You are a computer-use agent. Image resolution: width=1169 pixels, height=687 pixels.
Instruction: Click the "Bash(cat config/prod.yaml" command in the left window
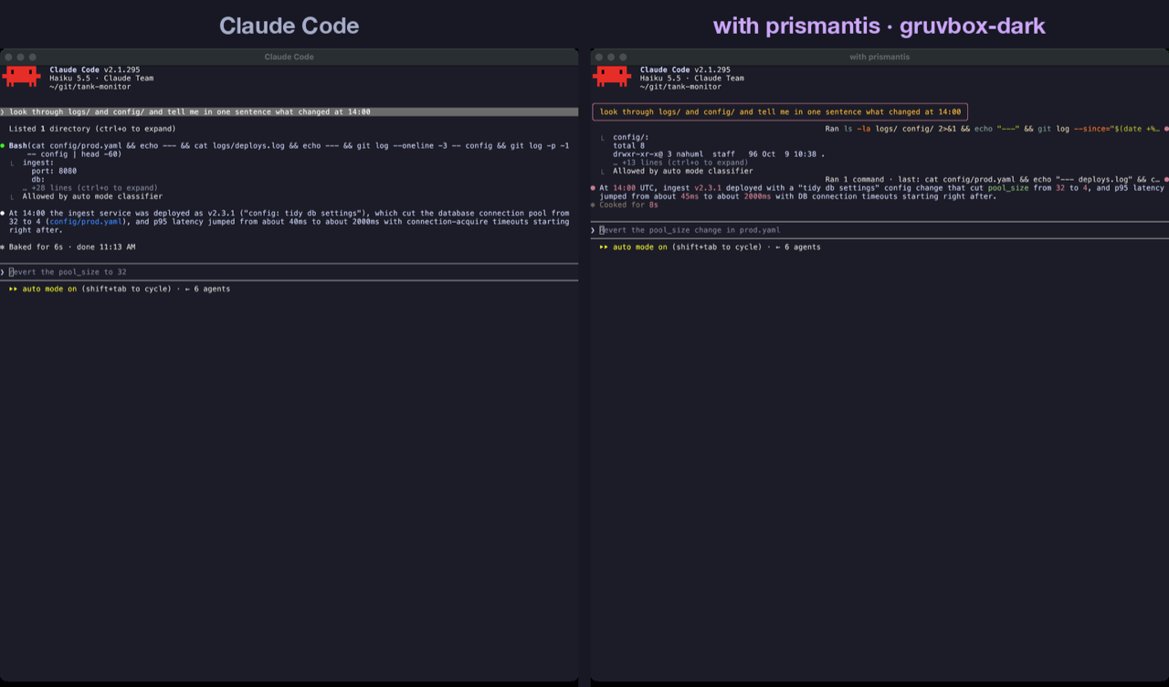pyautogui.click(x=289, y=150)
